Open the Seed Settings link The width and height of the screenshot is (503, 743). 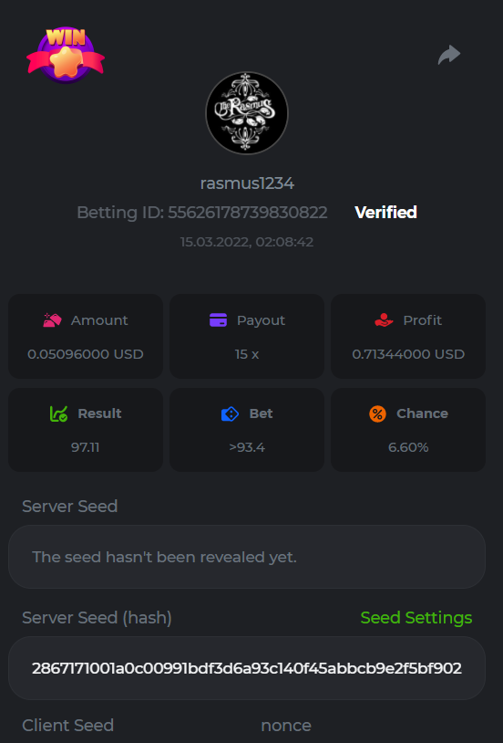click(x=416, y=617)
